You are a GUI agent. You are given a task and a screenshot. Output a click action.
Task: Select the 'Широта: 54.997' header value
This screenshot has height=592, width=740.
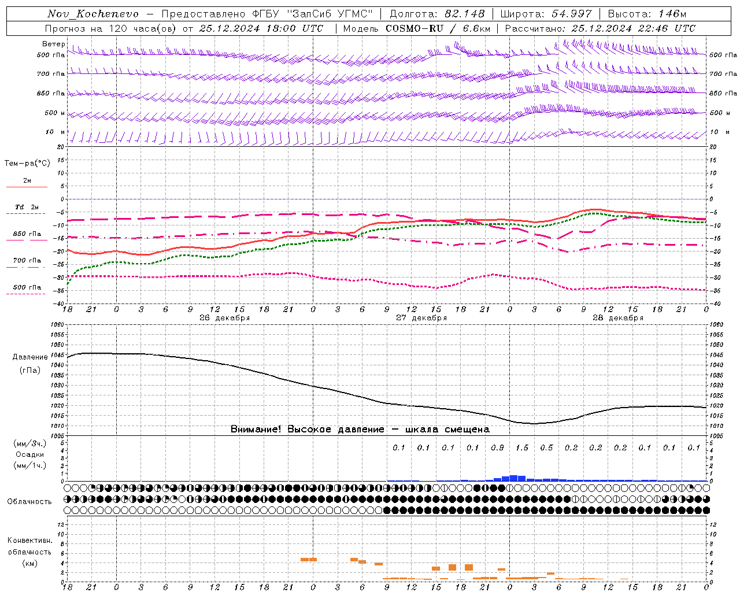tap(546, 14)
